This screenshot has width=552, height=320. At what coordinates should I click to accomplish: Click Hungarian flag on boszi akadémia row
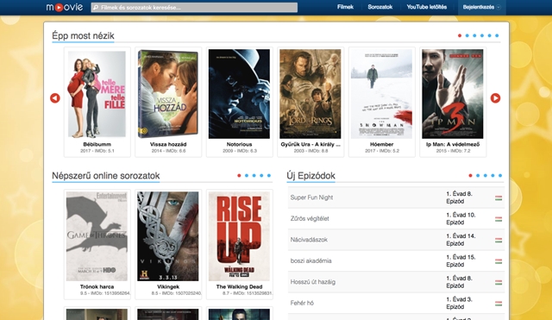(x=499, y=261)
